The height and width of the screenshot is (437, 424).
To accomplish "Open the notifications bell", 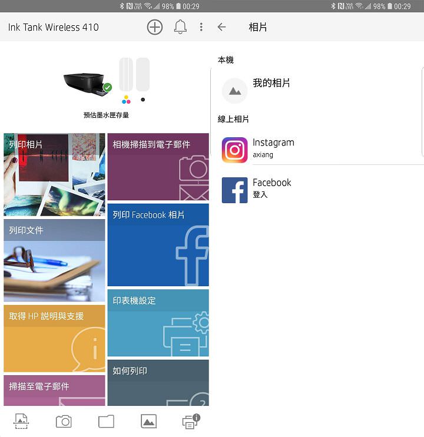I will click(x=180, y=27).
